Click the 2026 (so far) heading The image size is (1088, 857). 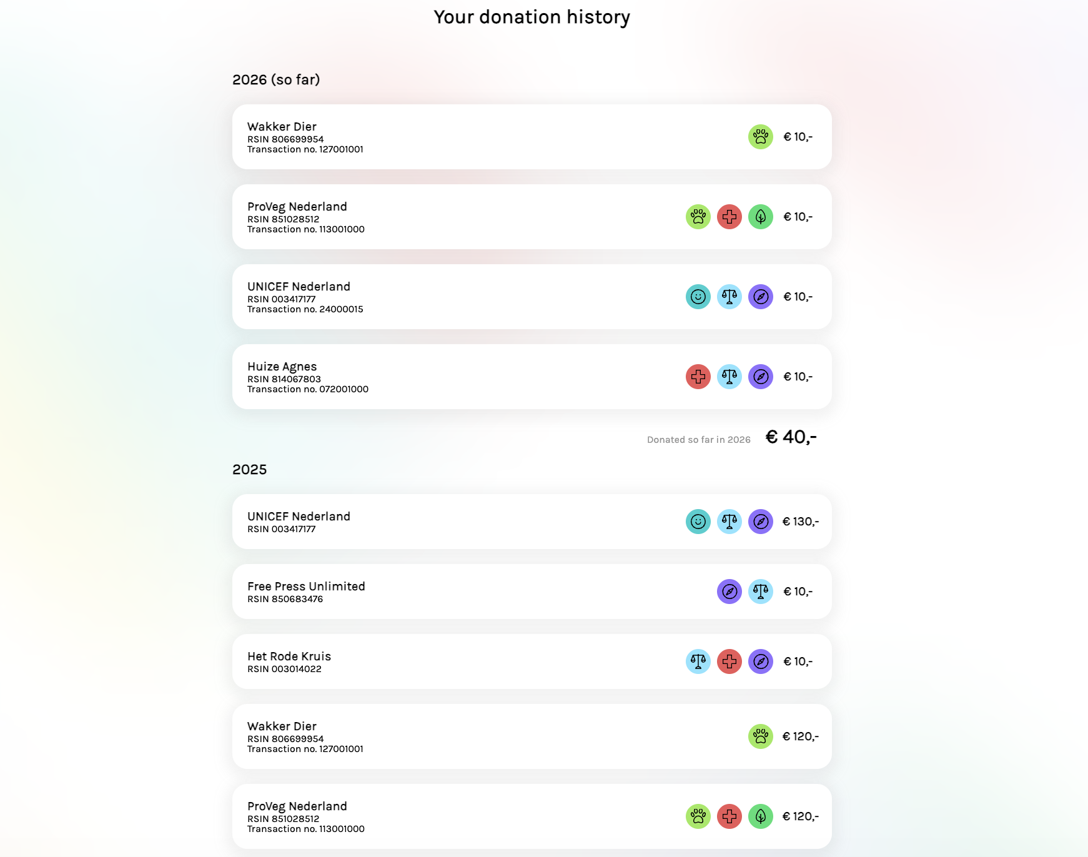pos(276,80)
